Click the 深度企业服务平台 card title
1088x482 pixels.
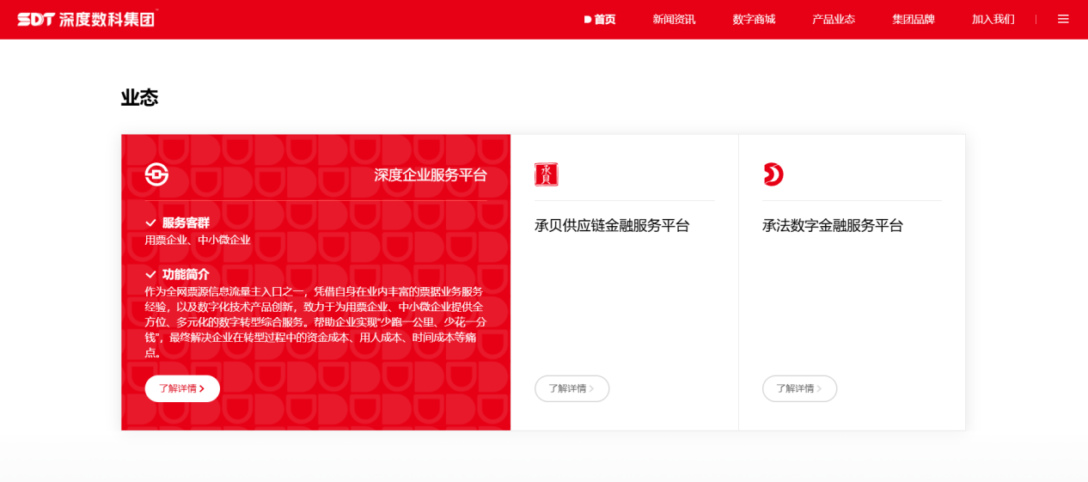click(430, 175)
